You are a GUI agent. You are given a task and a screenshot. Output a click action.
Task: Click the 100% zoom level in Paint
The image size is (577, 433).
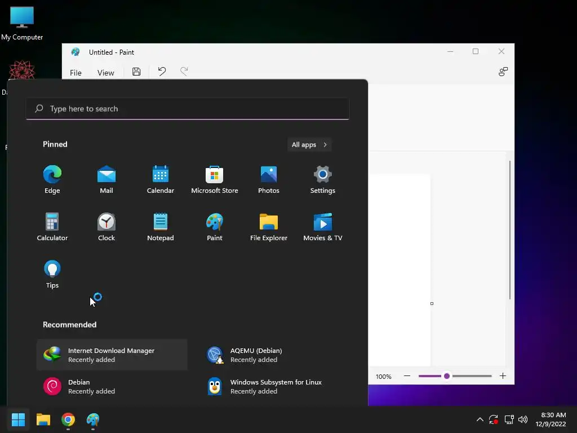tap(383, 377)
